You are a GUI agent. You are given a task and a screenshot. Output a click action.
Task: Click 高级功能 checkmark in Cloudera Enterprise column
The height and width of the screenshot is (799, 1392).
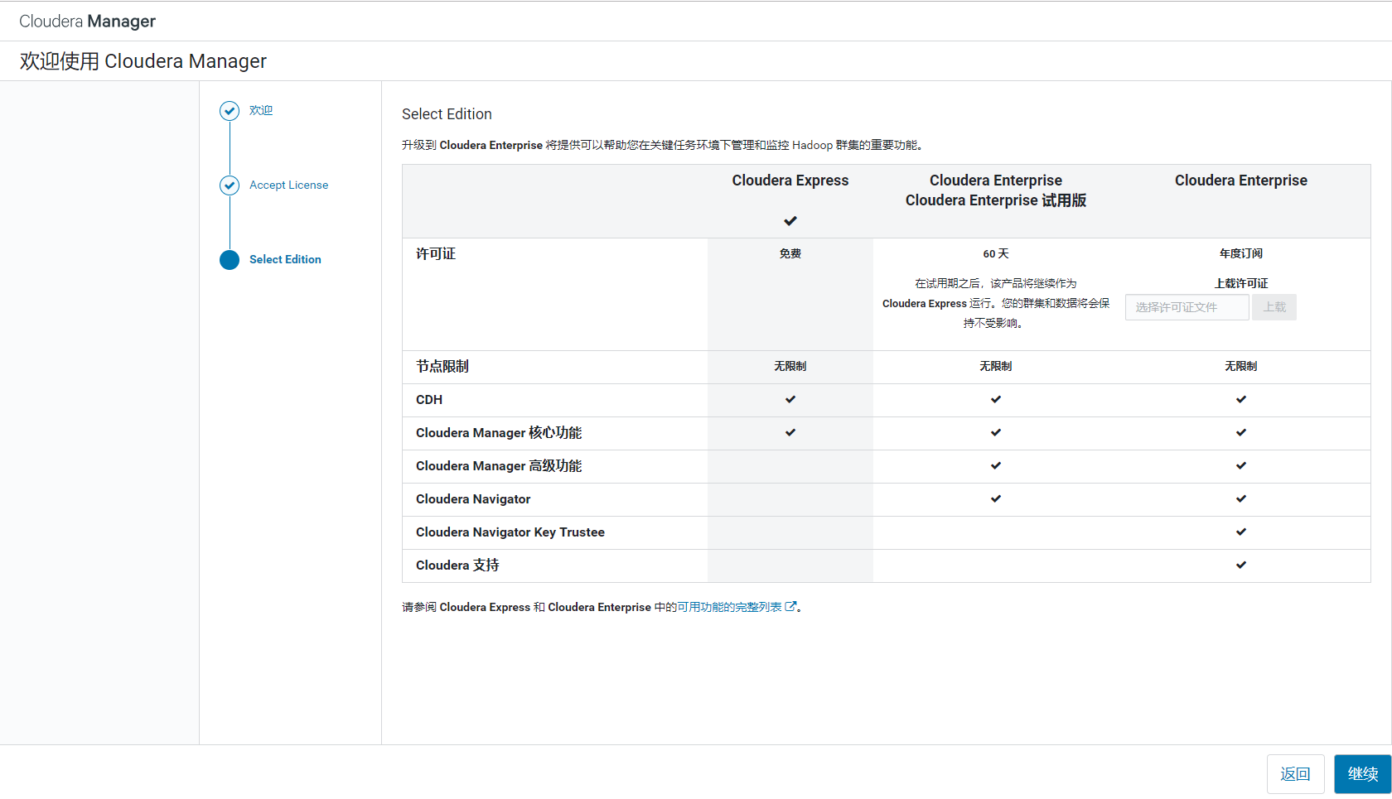click(x=1241, y=465)
